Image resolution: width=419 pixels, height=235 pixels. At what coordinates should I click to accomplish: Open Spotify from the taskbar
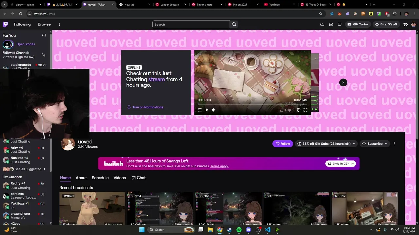(239, 230)
